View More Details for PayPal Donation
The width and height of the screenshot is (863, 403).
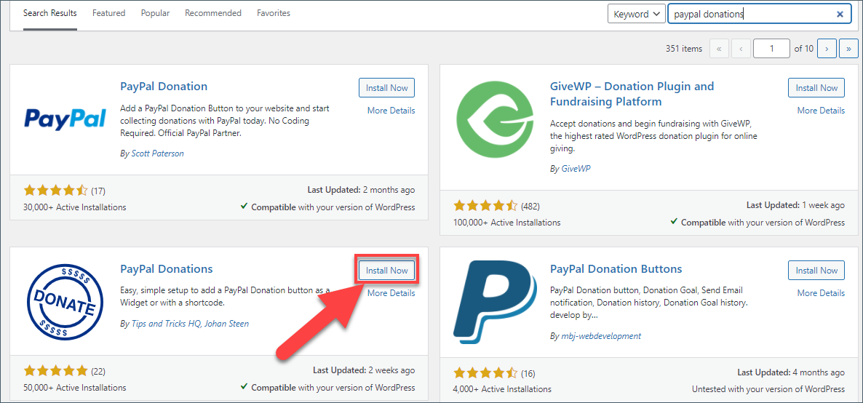click(x=391, y=111)
